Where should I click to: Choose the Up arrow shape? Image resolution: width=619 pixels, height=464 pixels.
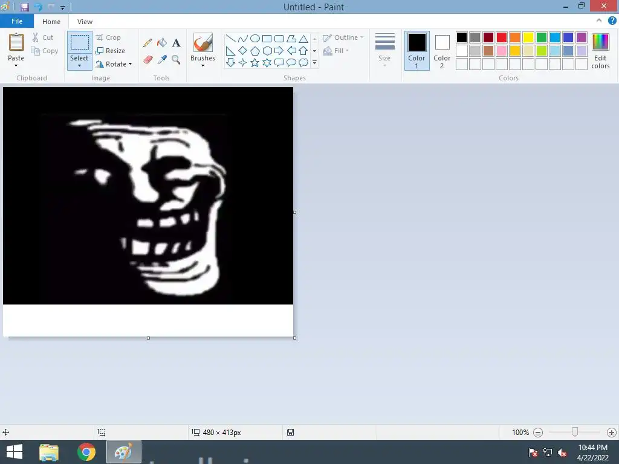(x=303, y=51)
